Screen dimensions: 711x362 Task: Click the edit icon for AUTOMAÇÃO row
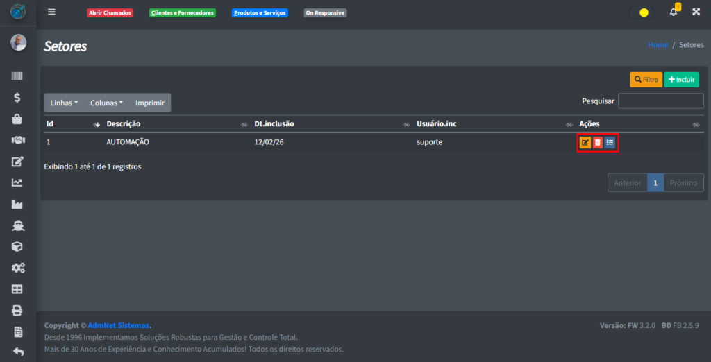585,143
